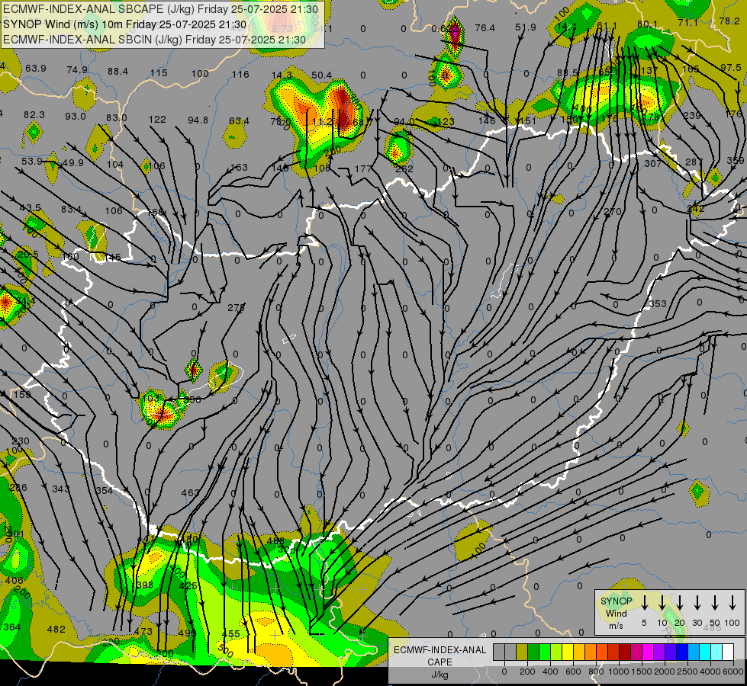Click the SBCIN title line in the header
This screenshot has width=747, height=686.
click(154, 40)
